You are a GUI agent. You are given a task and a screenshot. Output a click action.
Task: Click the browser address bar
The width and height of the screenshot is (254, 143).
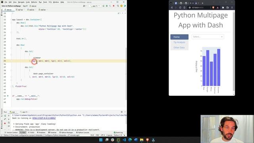tap(199, 8)
